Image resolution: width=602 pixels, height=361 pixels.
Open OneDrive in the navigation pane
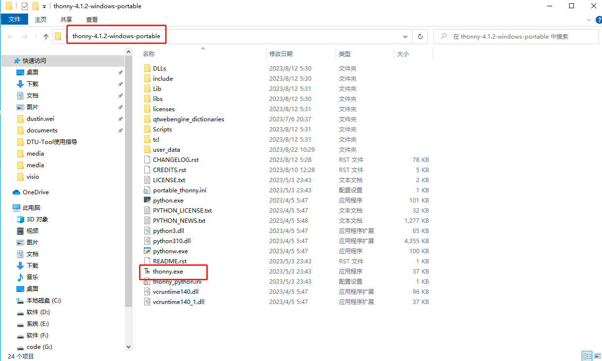point(36,192)
